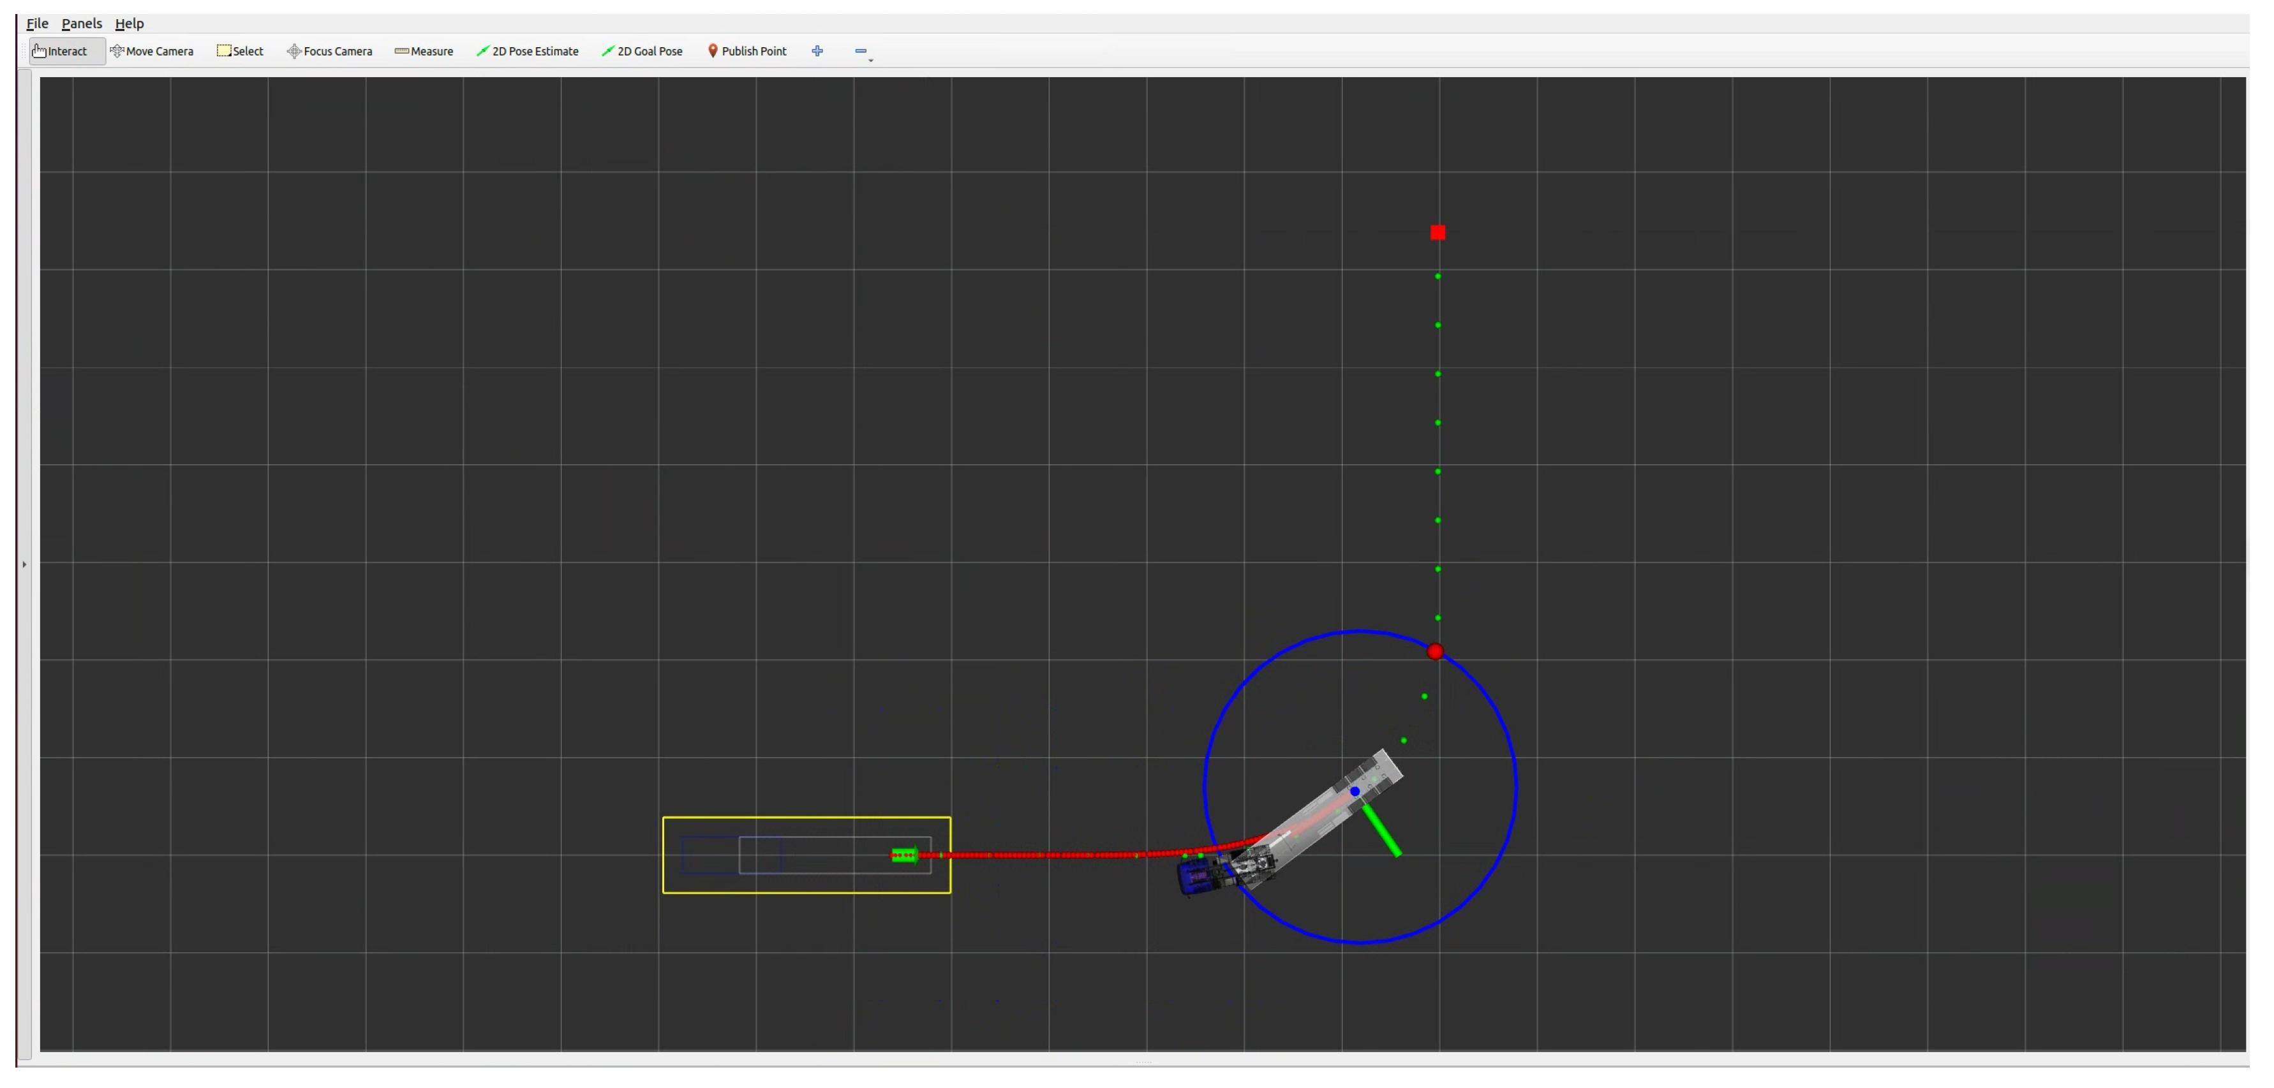Pick the Measure ruler tool
2274x1088 pixels.
[424, 51]
